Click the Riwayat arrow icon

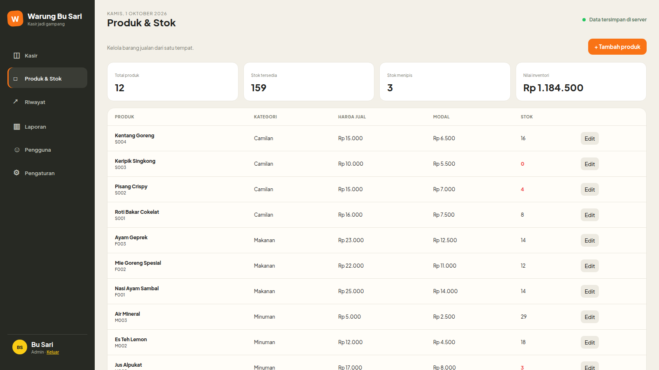coord(16,102)
